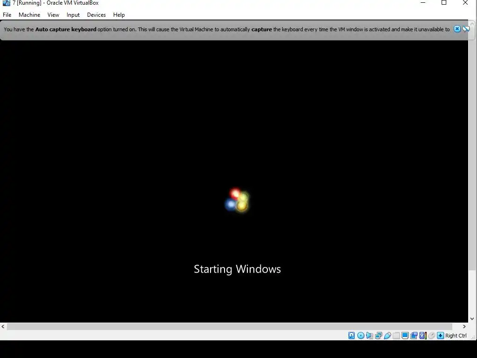Open the Help menu
Viewport: 477px width, 358px height.
119,15
